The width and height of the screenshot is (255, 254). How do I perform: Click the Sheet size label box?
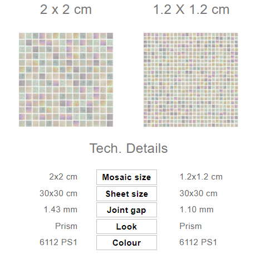126,194
